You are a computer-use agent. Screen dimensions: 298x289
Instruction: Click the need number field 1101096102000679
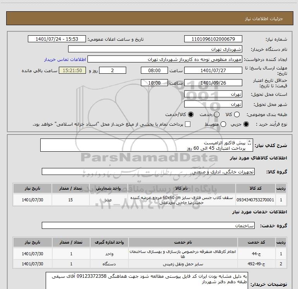click(213, 39)
